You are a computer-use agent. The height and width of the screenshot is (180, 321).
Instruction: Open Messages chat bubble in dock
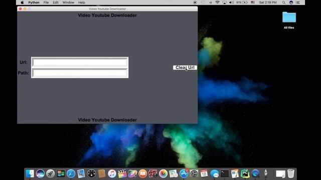[x=214, y=173]
